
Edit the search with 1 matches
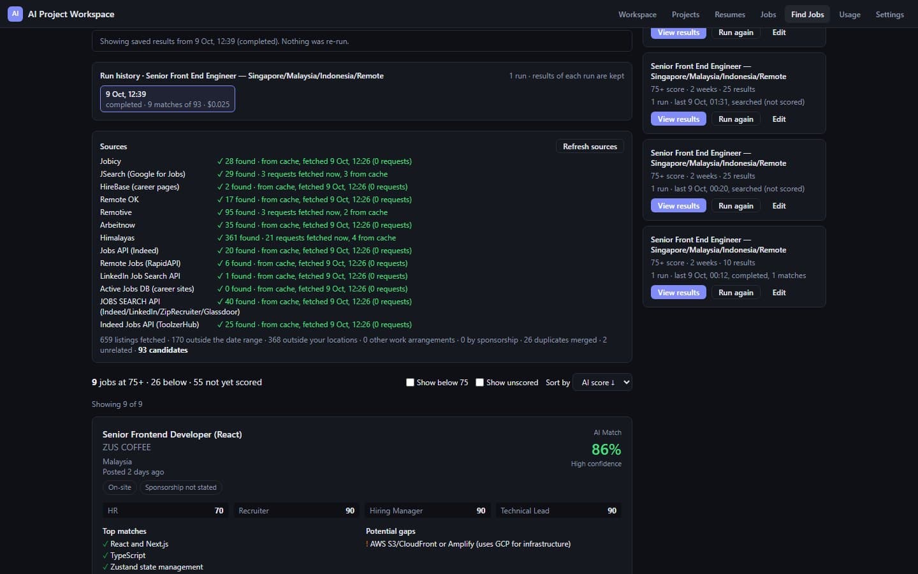pos(779,293)
